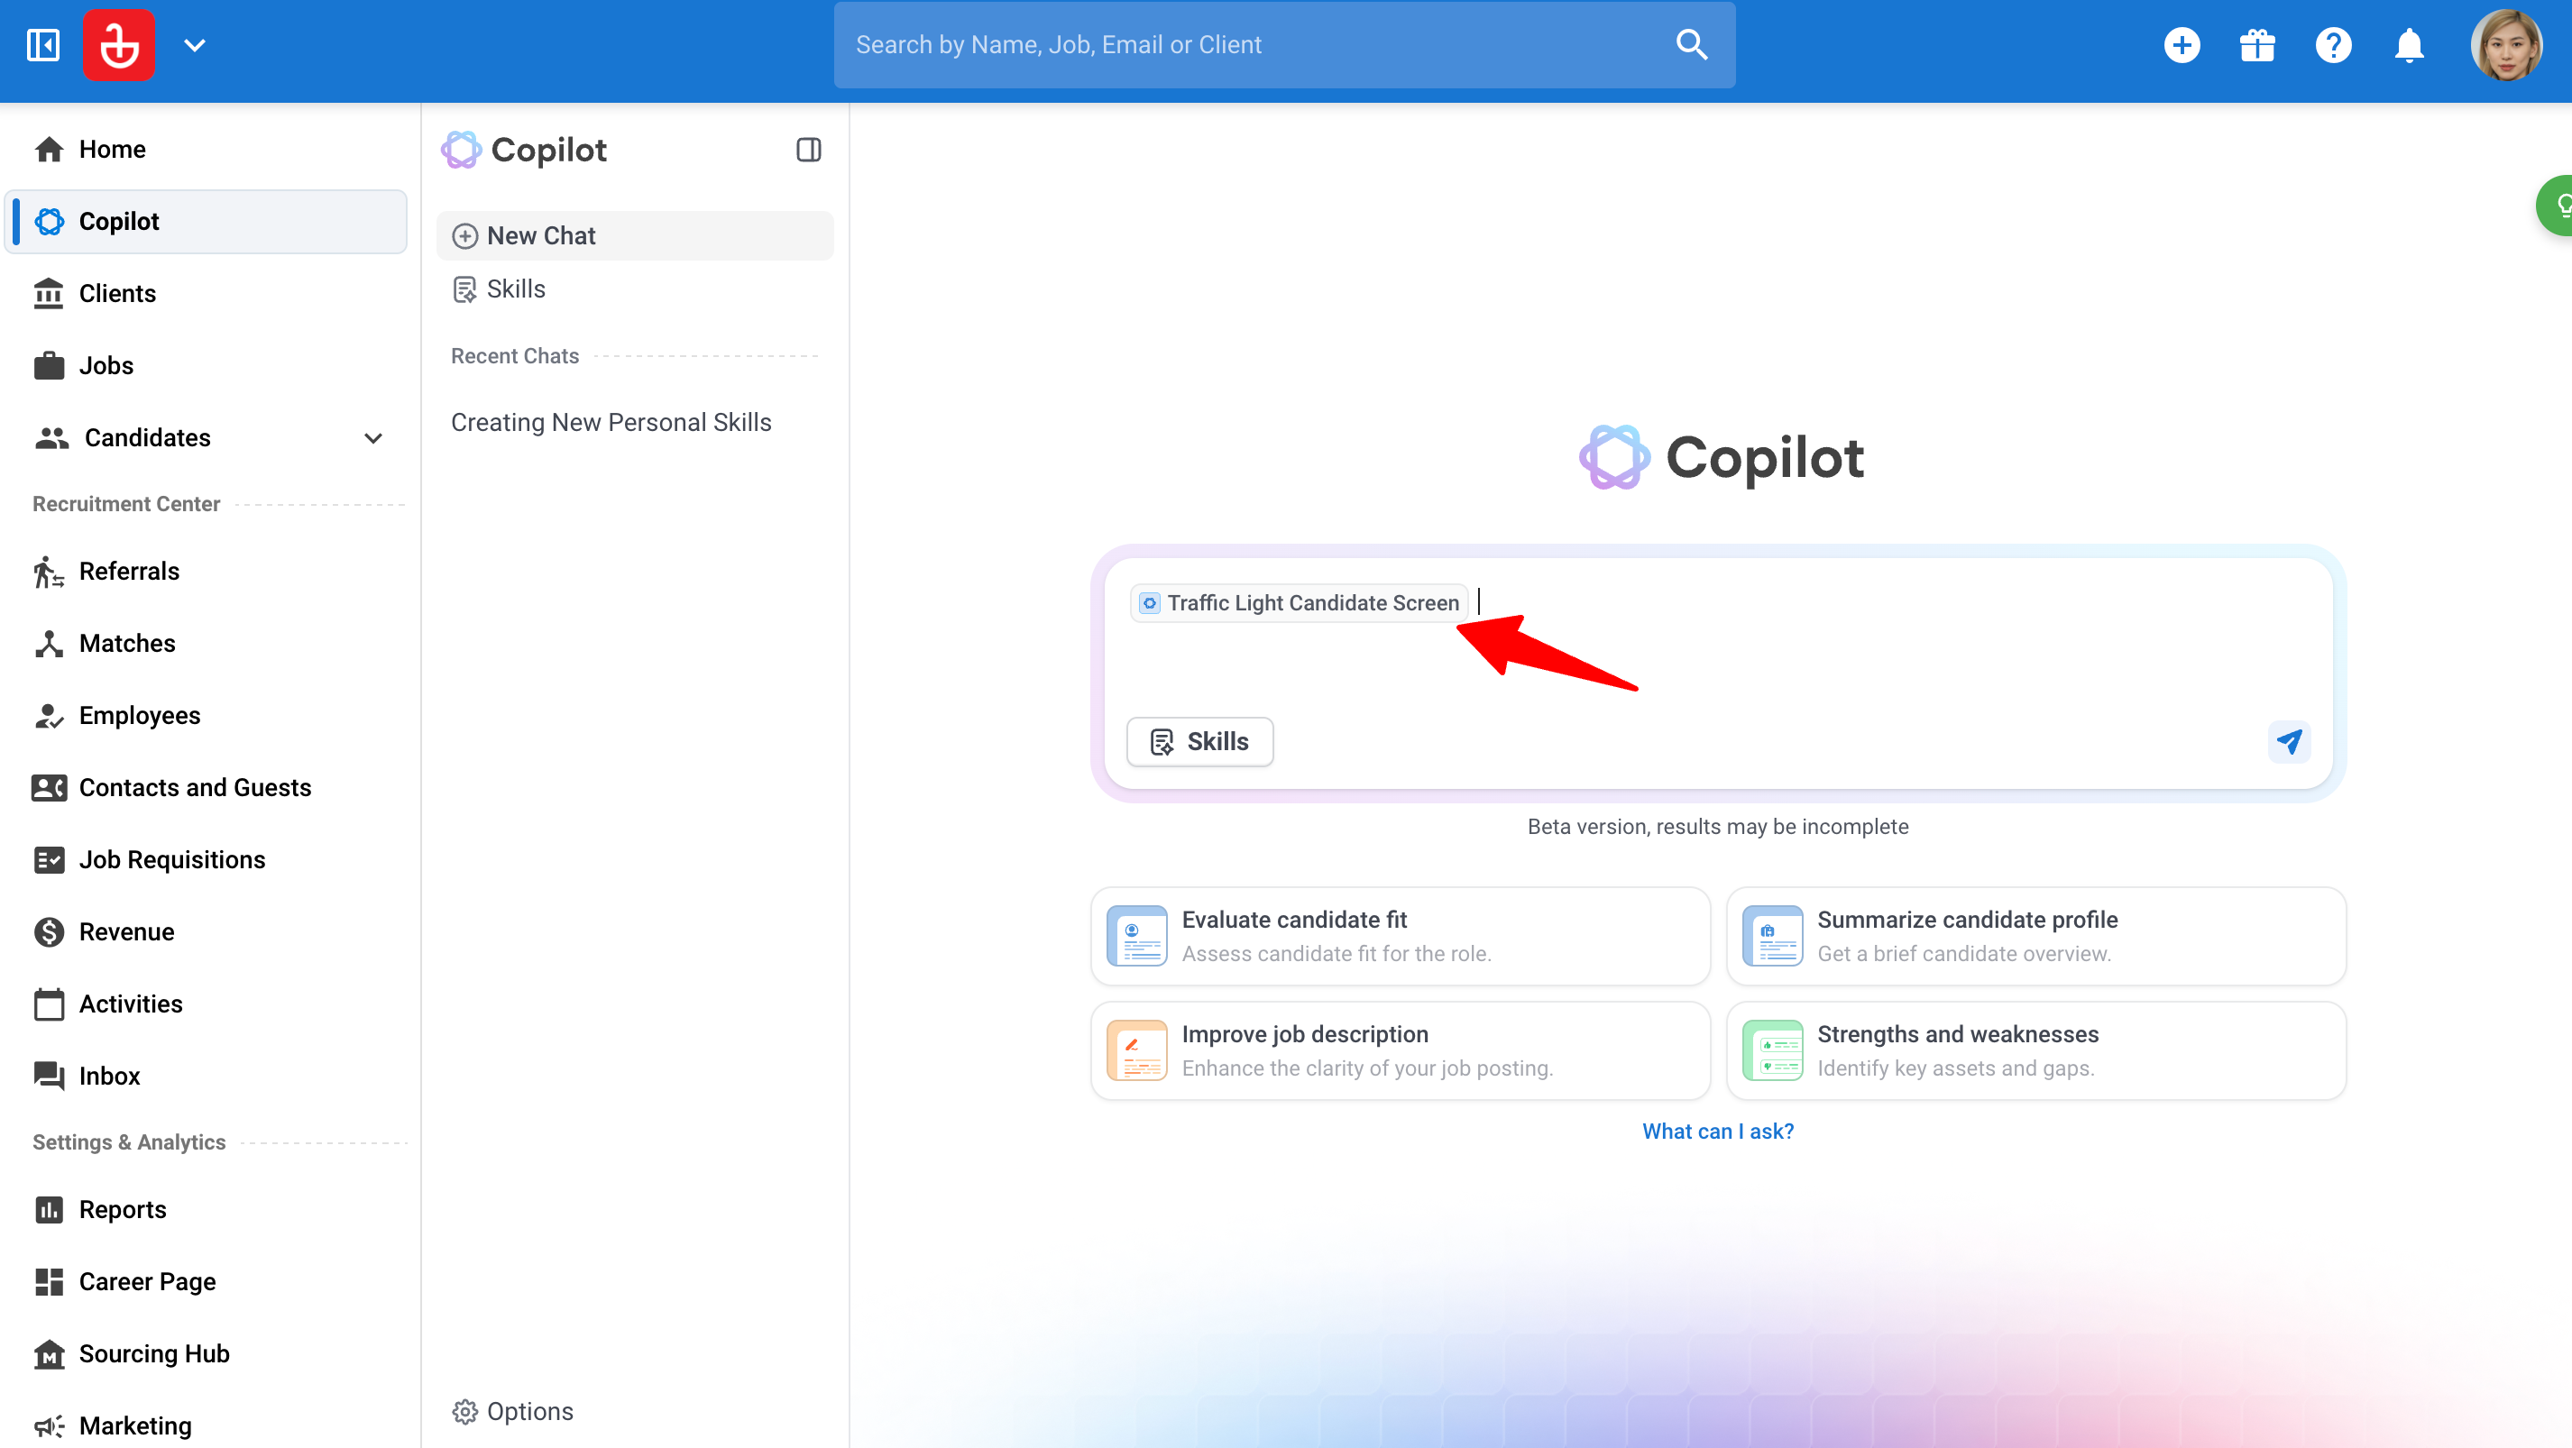Click the Skills button in chat box

(x=1199, y=741)
